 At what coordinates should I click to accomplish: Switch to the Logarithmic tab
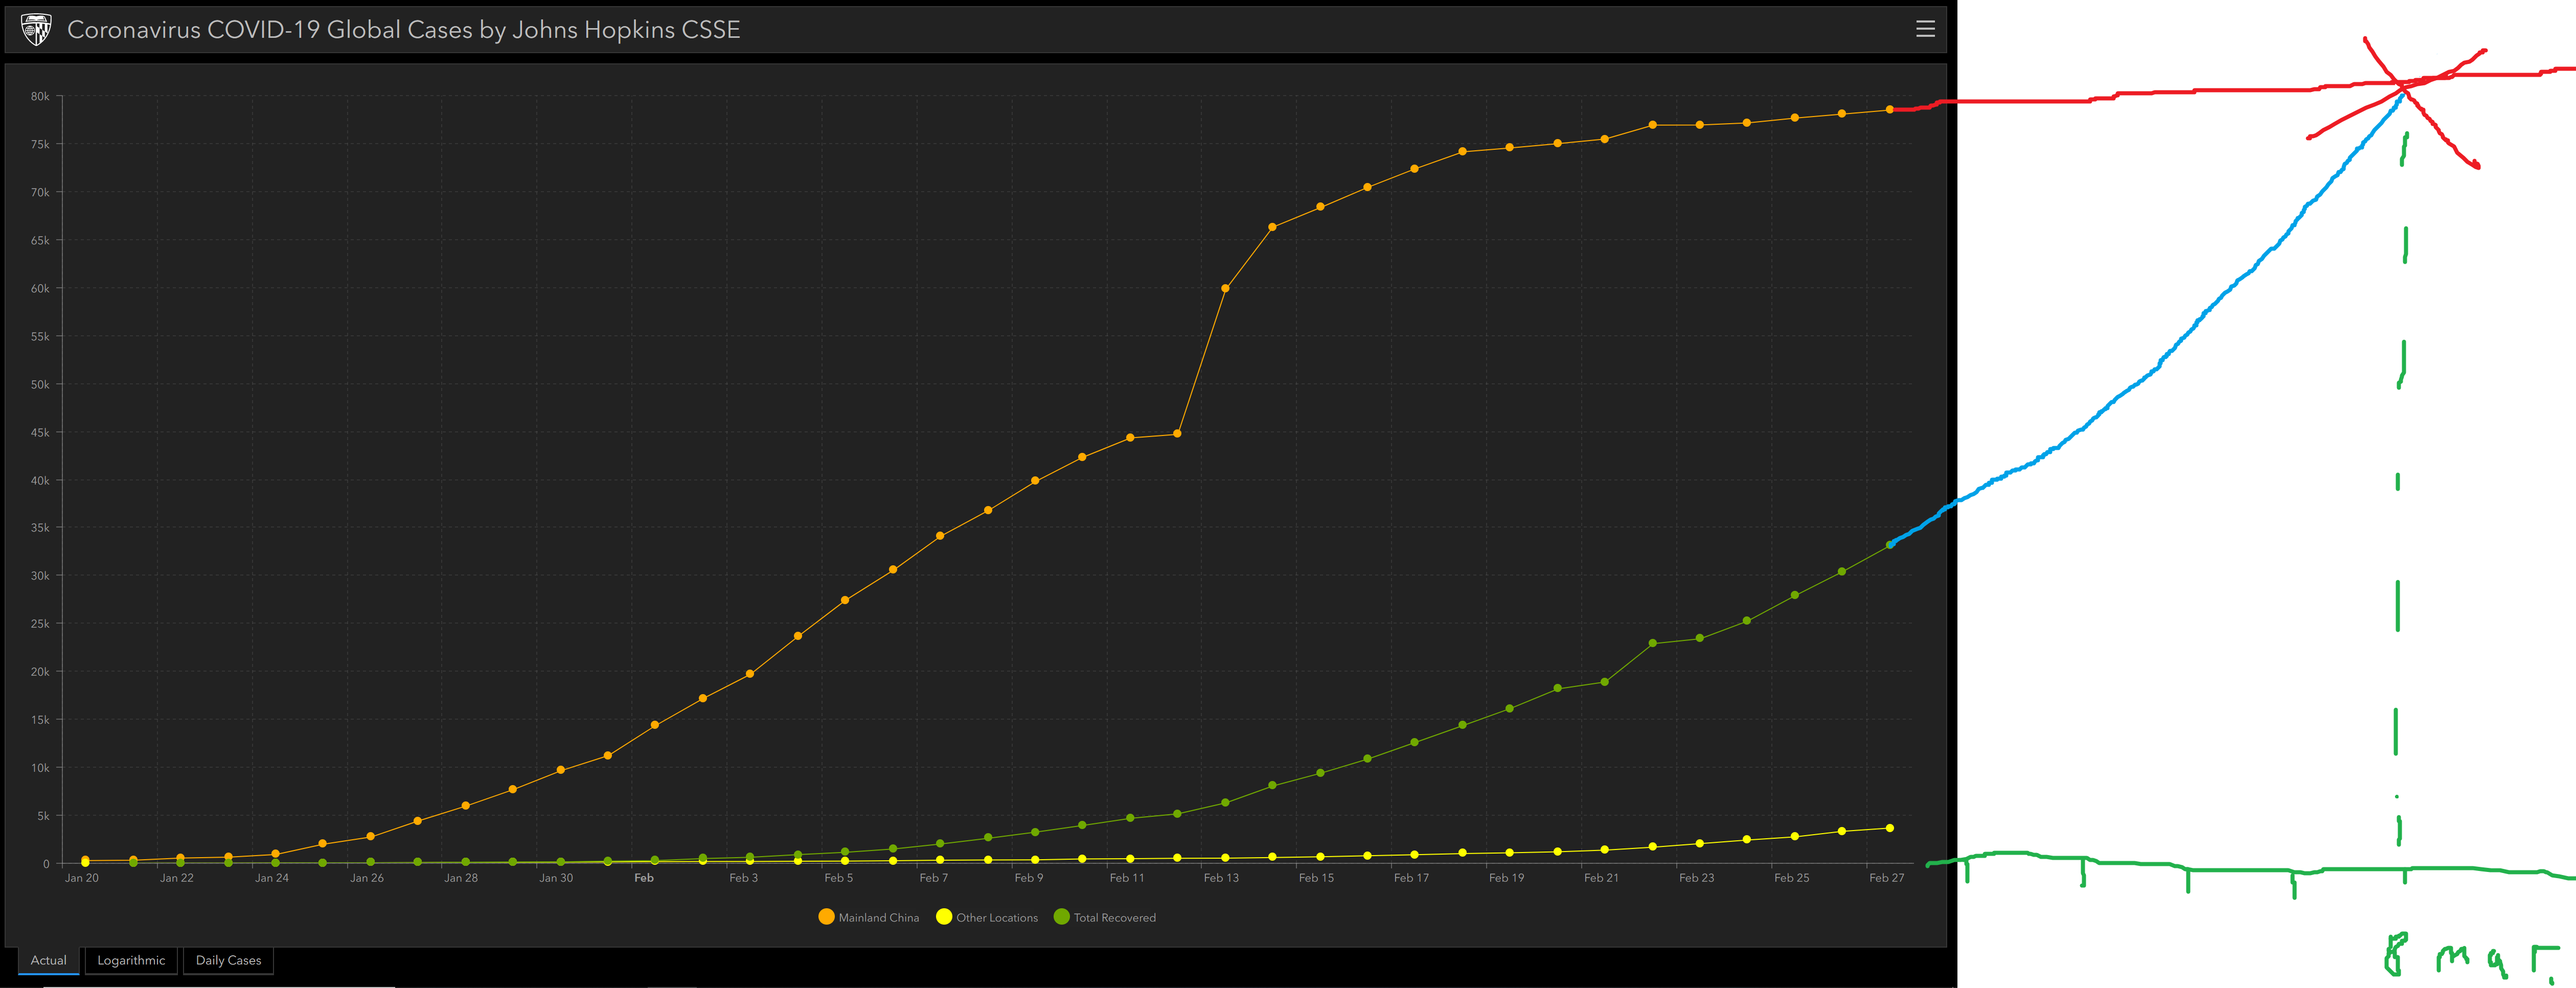click(131, 960)
